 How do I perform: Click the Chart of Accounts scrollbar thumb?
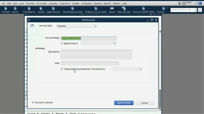(x=160, y=99)
